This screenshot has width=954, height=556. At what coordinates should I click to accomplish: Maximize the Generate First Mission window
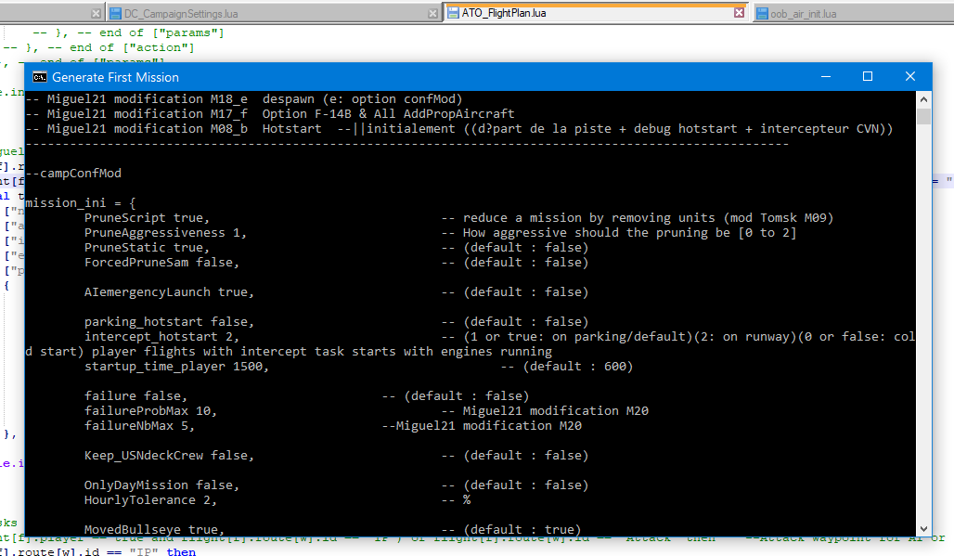(x=868, y=77)
